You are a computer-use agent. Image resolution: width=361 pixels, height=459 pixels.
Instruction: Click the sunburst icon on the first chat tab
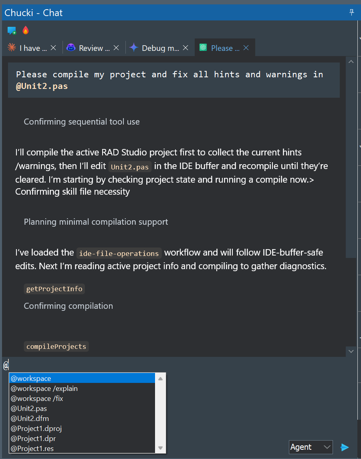[12, 48]
